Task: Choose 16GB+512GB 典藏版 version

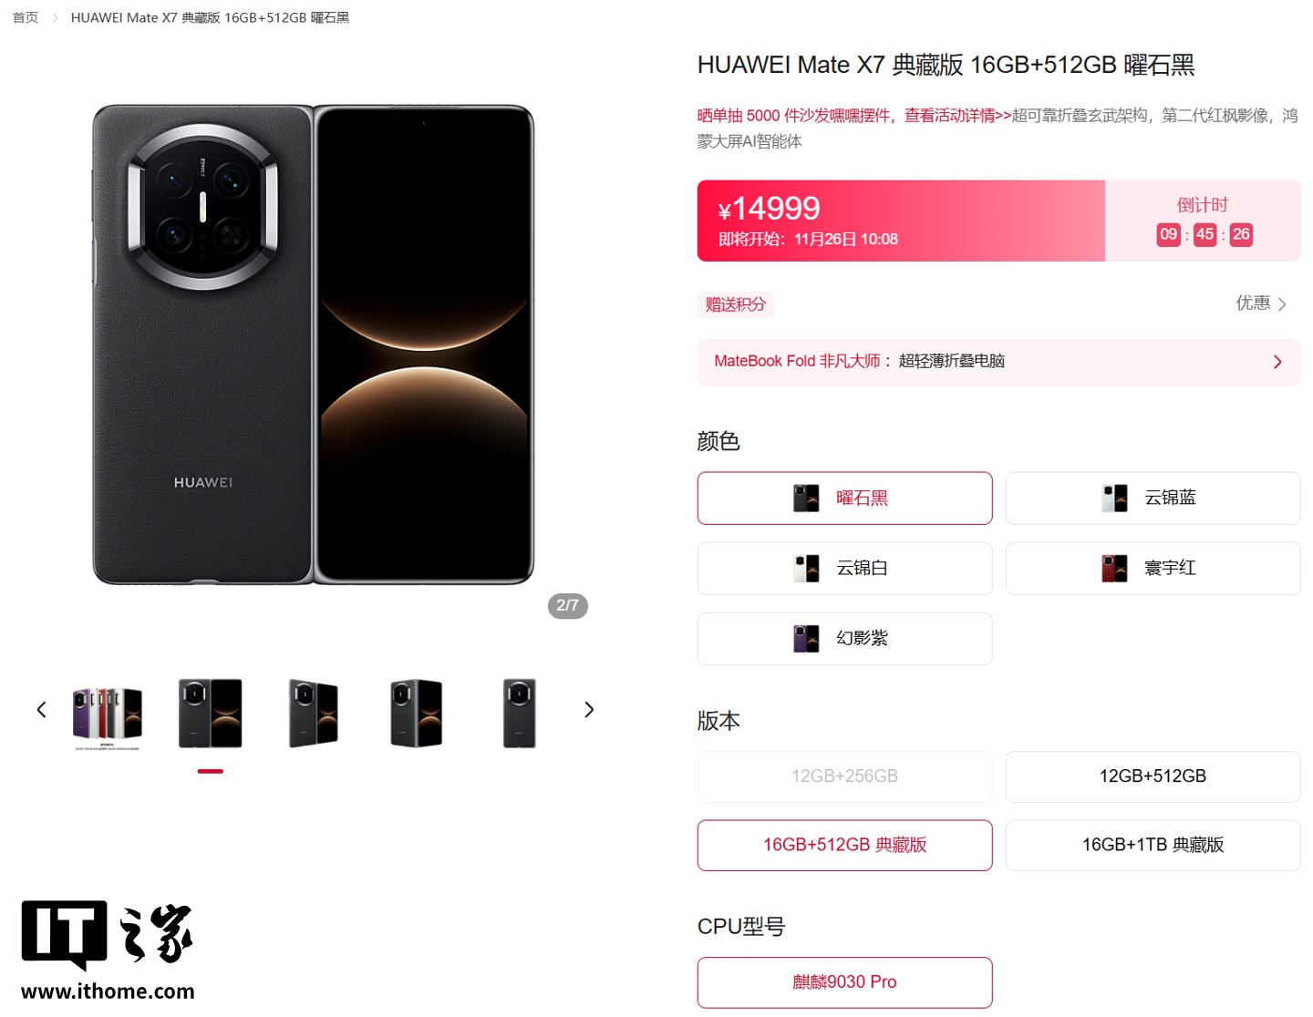Action: pos(844,846)
